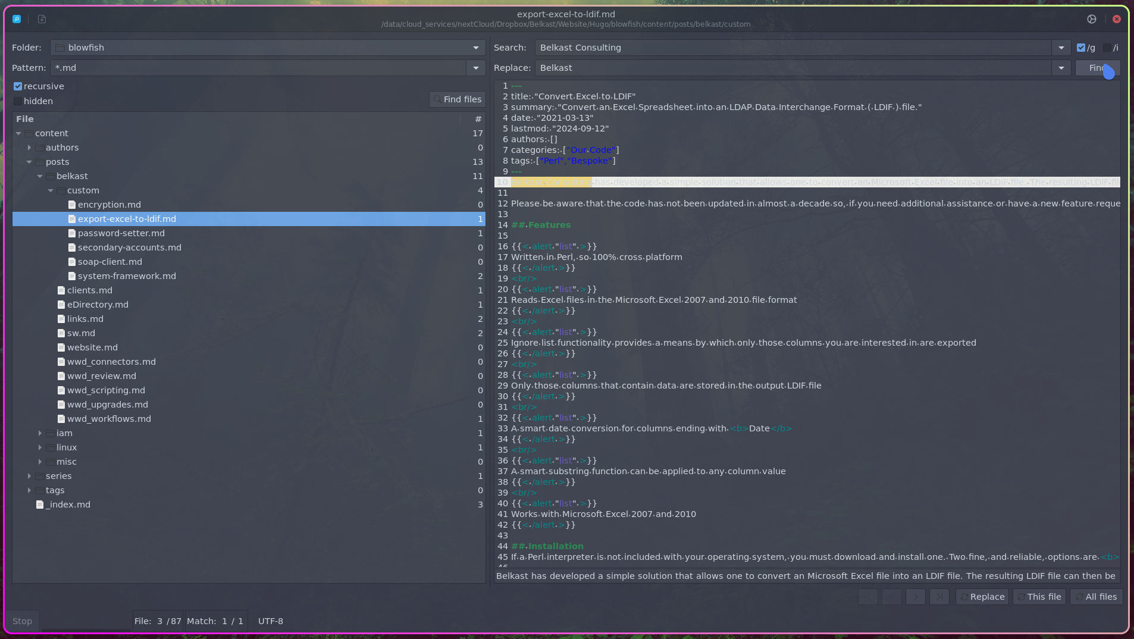Open the settings wheel icon in title bar
The width and height of the screenshot is (1134, 639).
point(1092,19)
